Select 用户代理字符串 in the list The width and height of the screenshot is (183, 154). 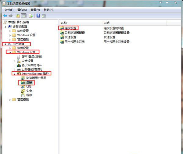pyautogui.click(x=74, y=42)
